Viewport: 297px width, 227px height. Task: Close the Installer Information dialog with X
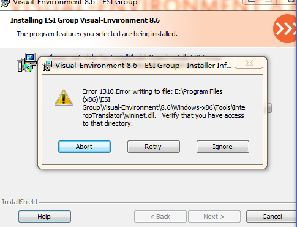(249, 63)
